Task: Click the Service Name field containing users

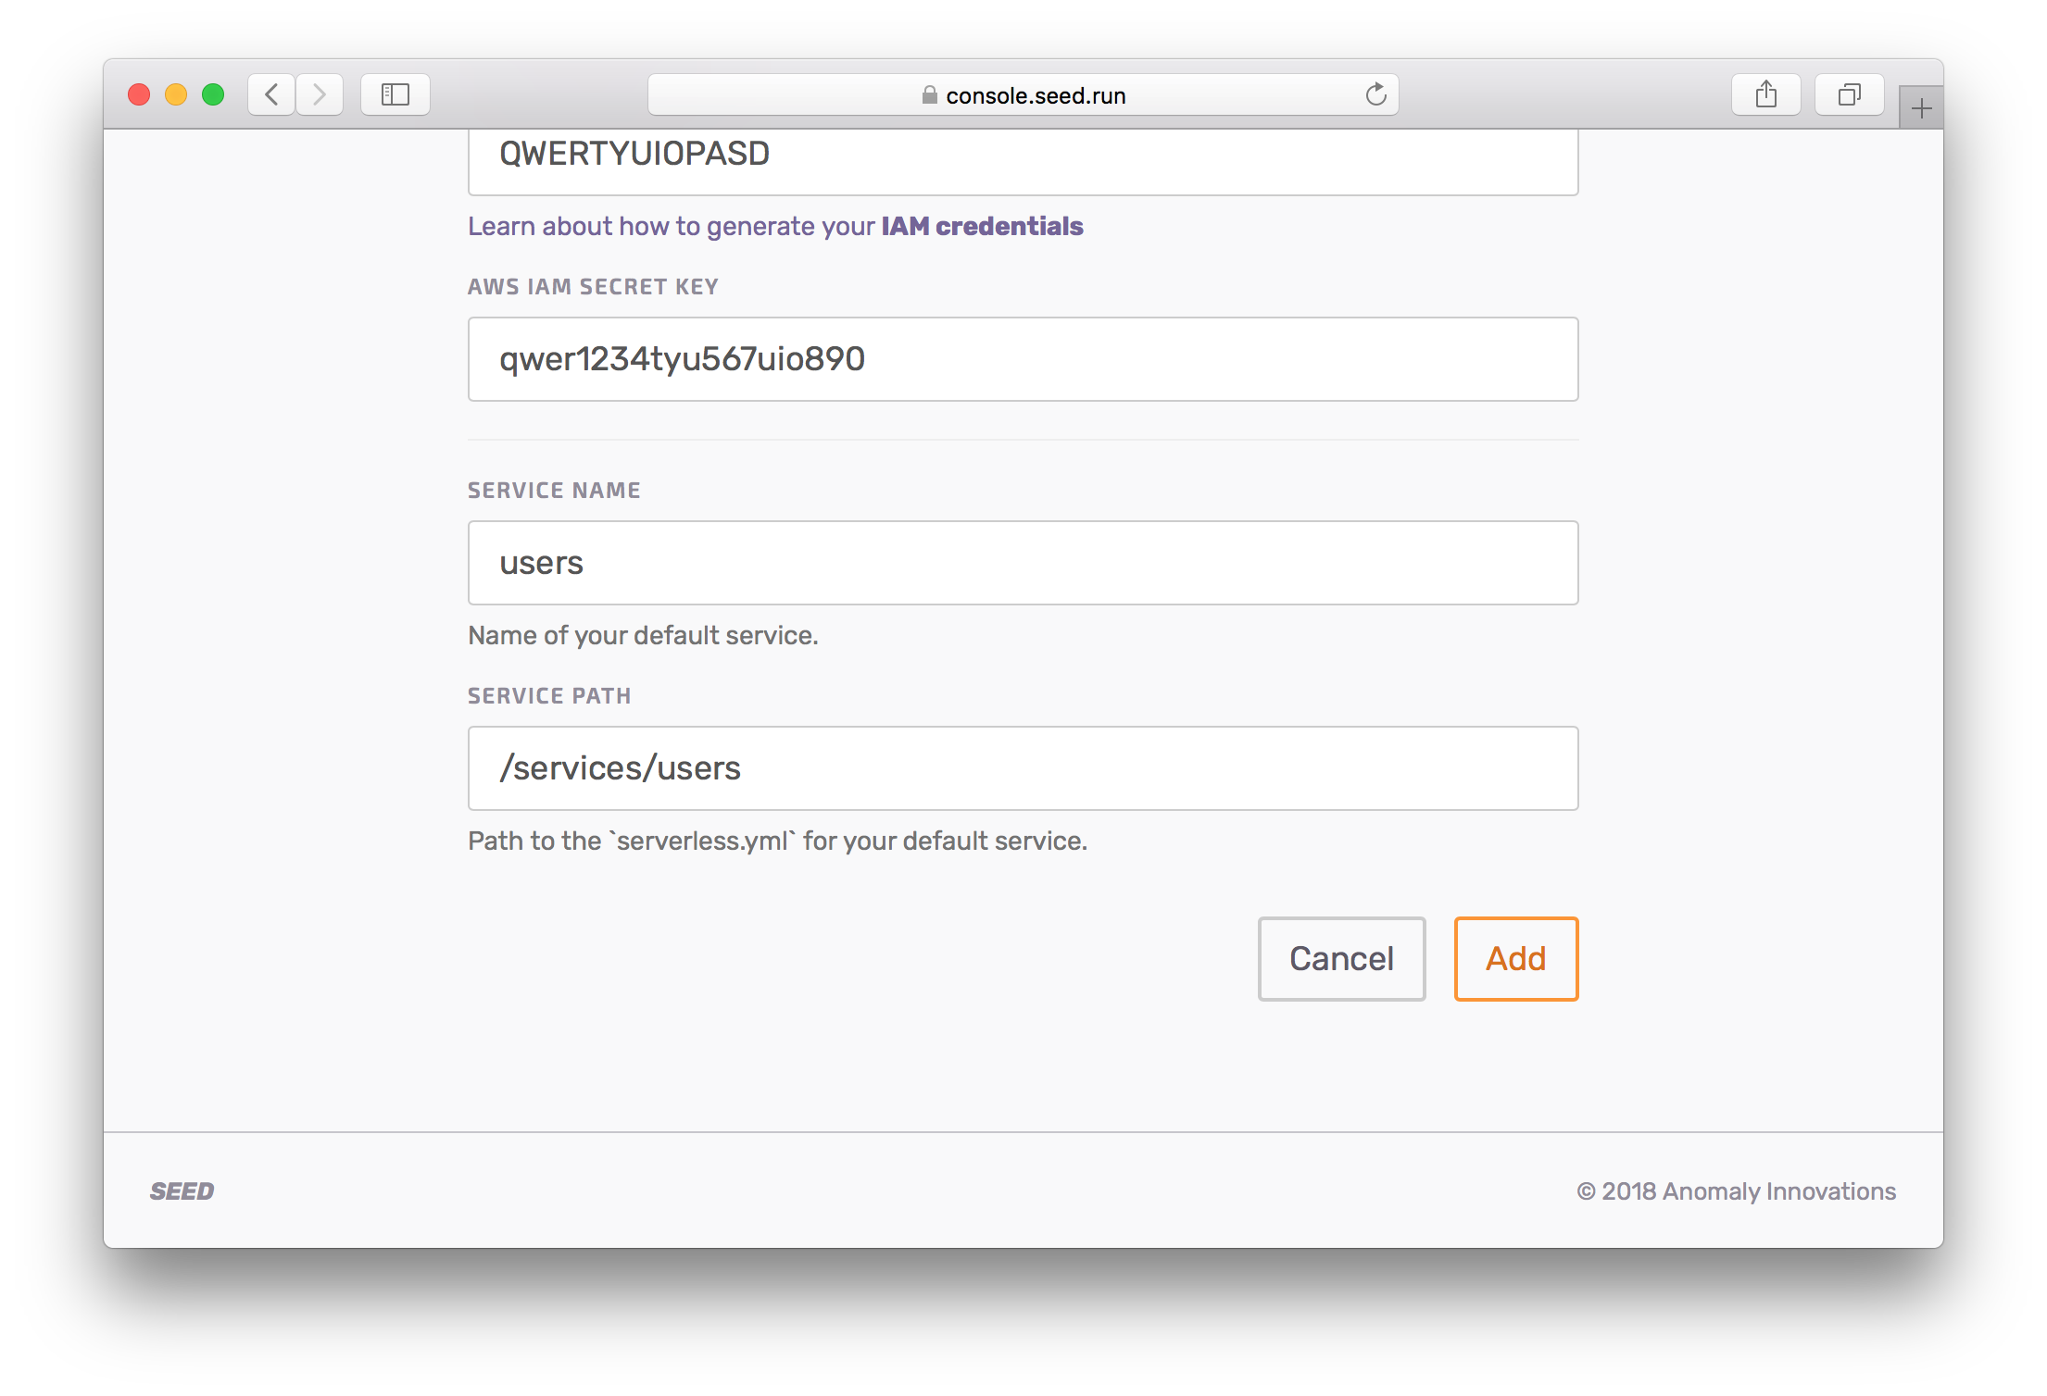Action: [1023, 563]
